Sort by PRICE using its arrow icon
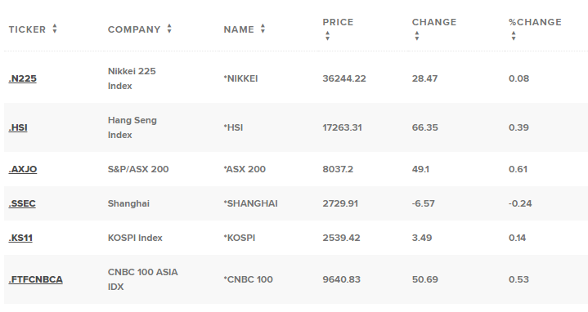588x312 pixels. pyautogui.click(x=327, y=36)
